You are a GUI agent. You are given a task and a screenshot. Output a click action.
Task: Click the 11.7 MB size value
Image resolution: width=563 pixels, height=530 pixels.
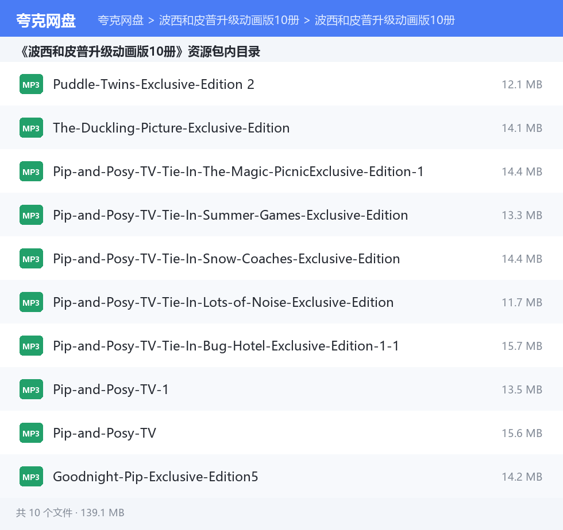tap(522, 302)
